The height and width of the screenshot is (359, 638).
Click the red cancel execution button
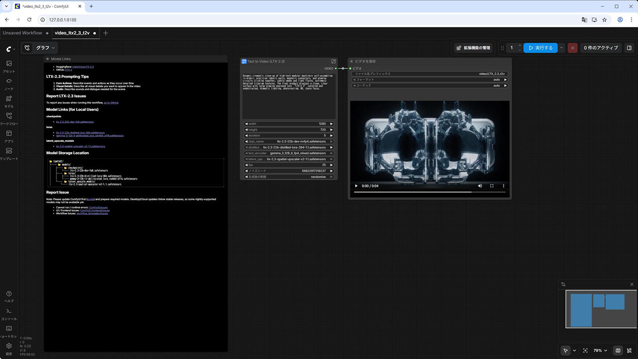click(x=573, y=48)
